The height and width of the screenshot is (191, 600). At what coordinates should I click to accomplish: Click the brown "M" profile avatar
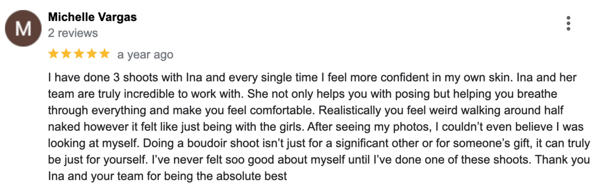(x=22, y=28)
